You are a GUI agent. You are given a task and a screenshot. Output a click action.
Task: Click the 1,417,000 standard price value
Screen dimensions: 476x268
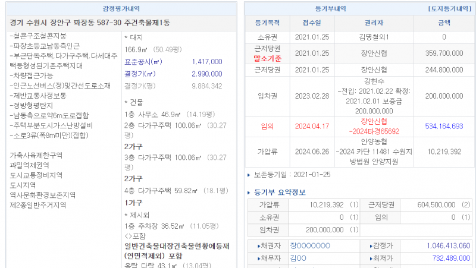pyautogui.click(x=206, y=62)
